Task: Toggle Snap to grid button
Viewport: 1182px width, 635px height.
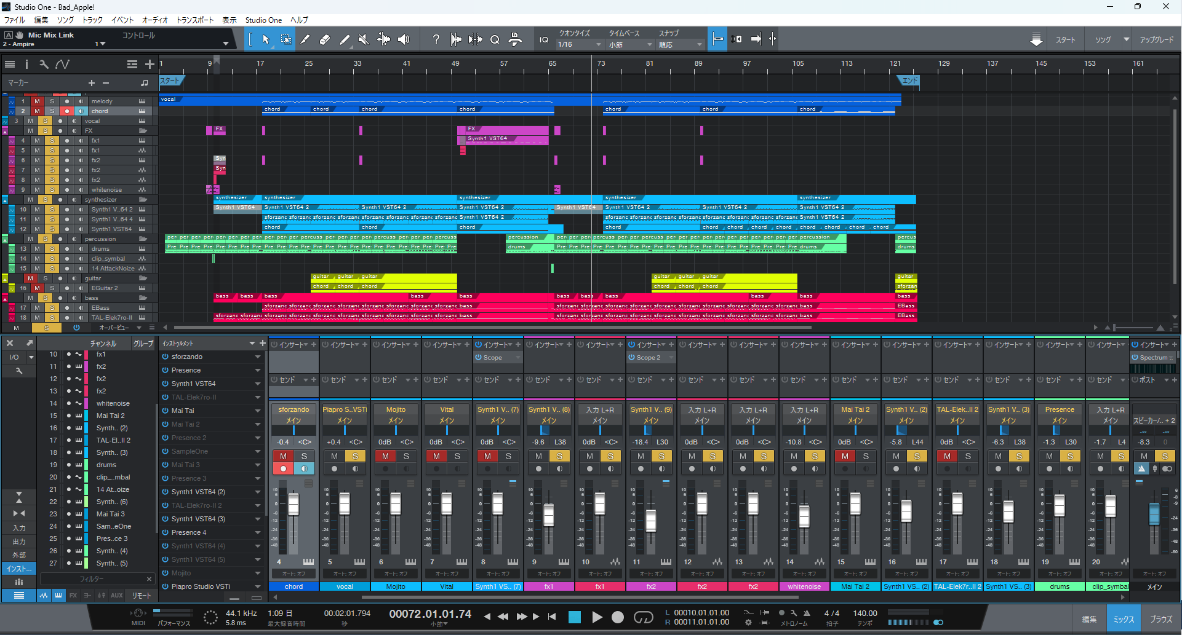Action: point(717,39)
